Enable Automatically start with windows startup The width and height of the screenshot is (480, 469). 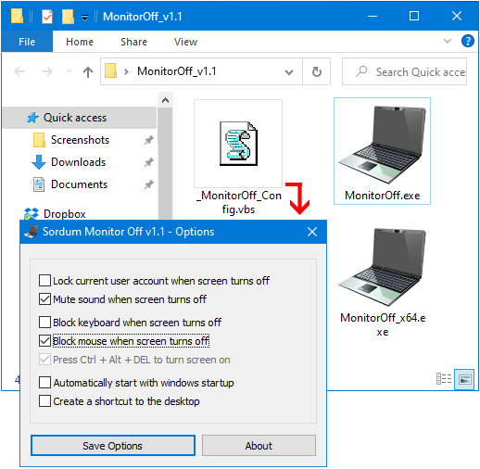click(45, 382)
